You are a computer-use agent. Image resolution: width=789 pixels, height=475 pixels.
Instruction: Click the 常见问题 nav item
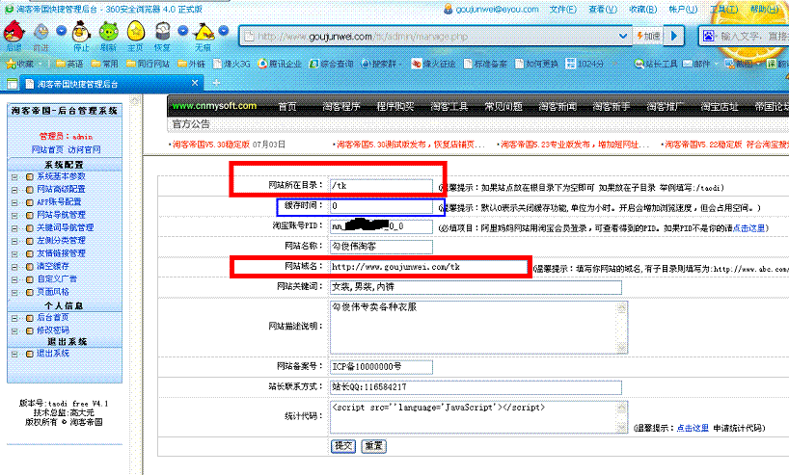point(503,107)
